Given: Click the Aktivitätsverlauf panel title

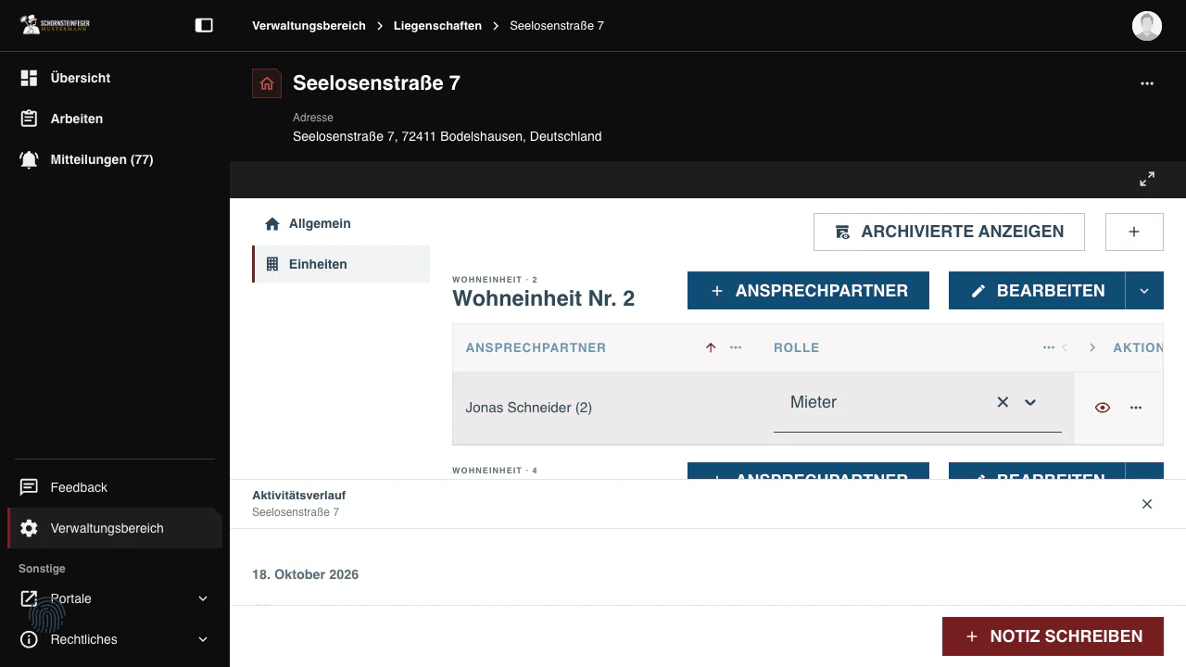Looking at the screenshot, I should click(299, 496).
